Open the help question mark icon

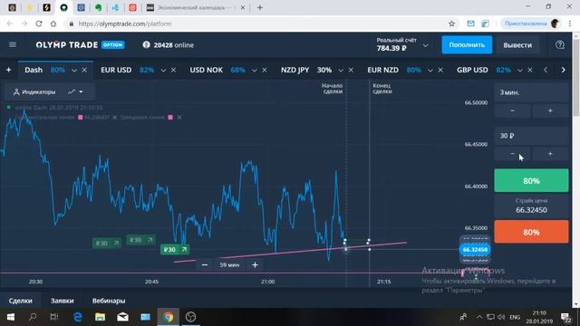(560, 44)
